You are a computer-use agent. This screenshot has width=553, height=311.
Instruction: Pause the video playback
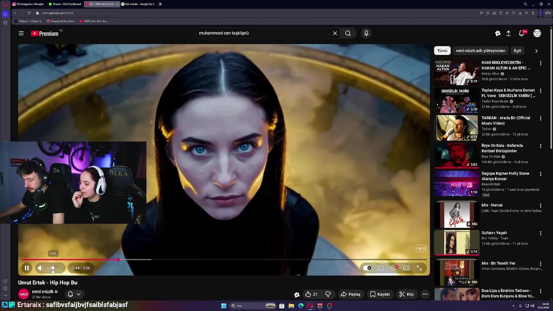click(27, 268)
